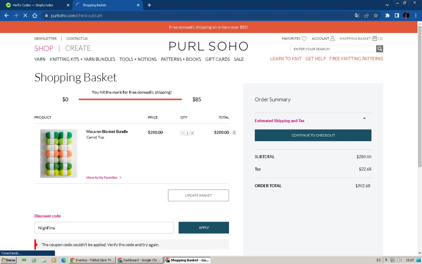Click the CONTACT US link

[x=77, y=39]
